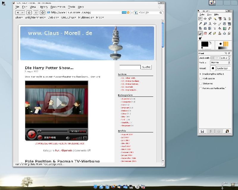
Task: Go to the browser Home page icon
Action: pyautogui.click(x=43, y=12)
